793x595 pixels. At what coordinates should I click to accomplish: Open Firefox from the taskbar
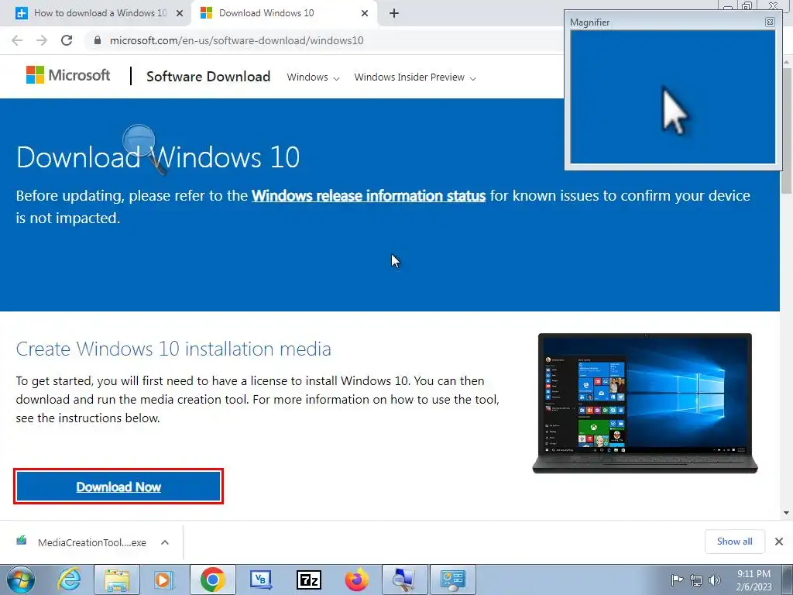click(356, 580)
